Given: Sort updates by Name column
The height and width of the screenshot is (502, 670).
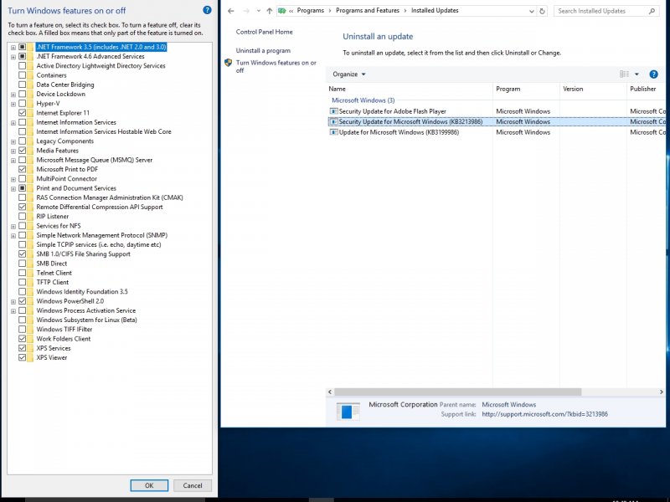Looking at the screenshot, I should (410, 89).
